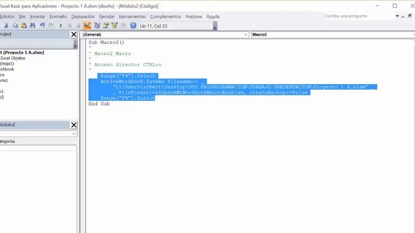Run the macro with green play icon
The width and height of the screenshot is (415, 233).
[61, 26]
